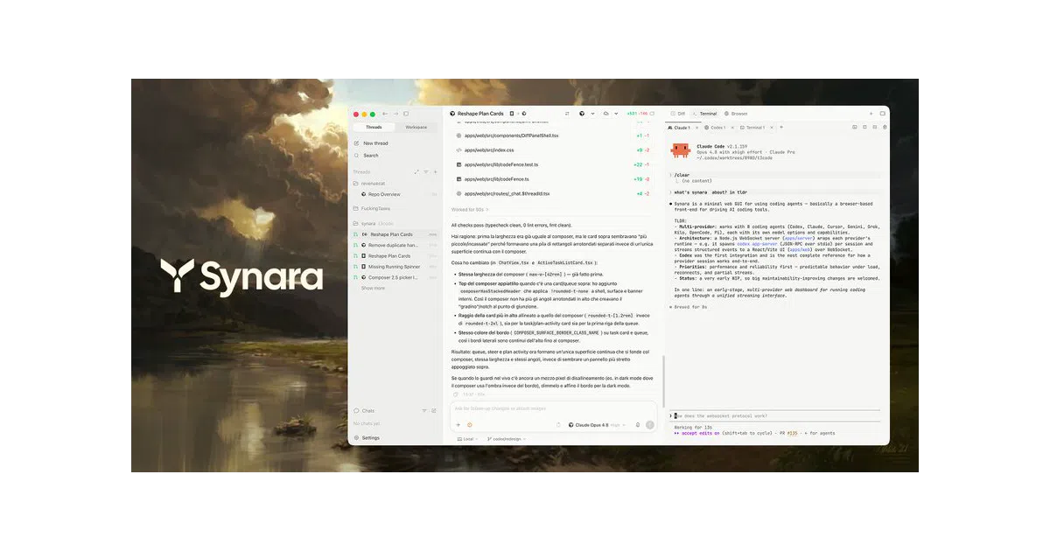This screenshot has width=1050, height=551.
Task: Switch to the Workspace sidebar tab
Action: (416, 127)
